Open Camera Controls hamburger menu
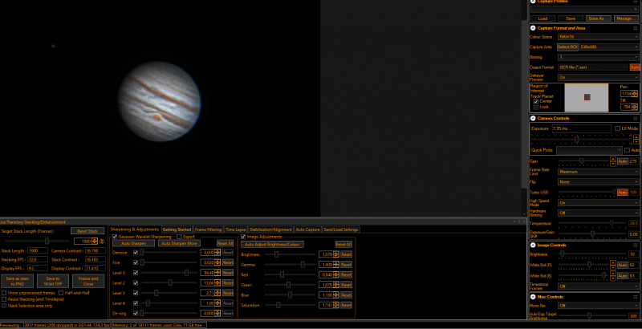Screen dimensions: 642x329 [x=636, y=118]
